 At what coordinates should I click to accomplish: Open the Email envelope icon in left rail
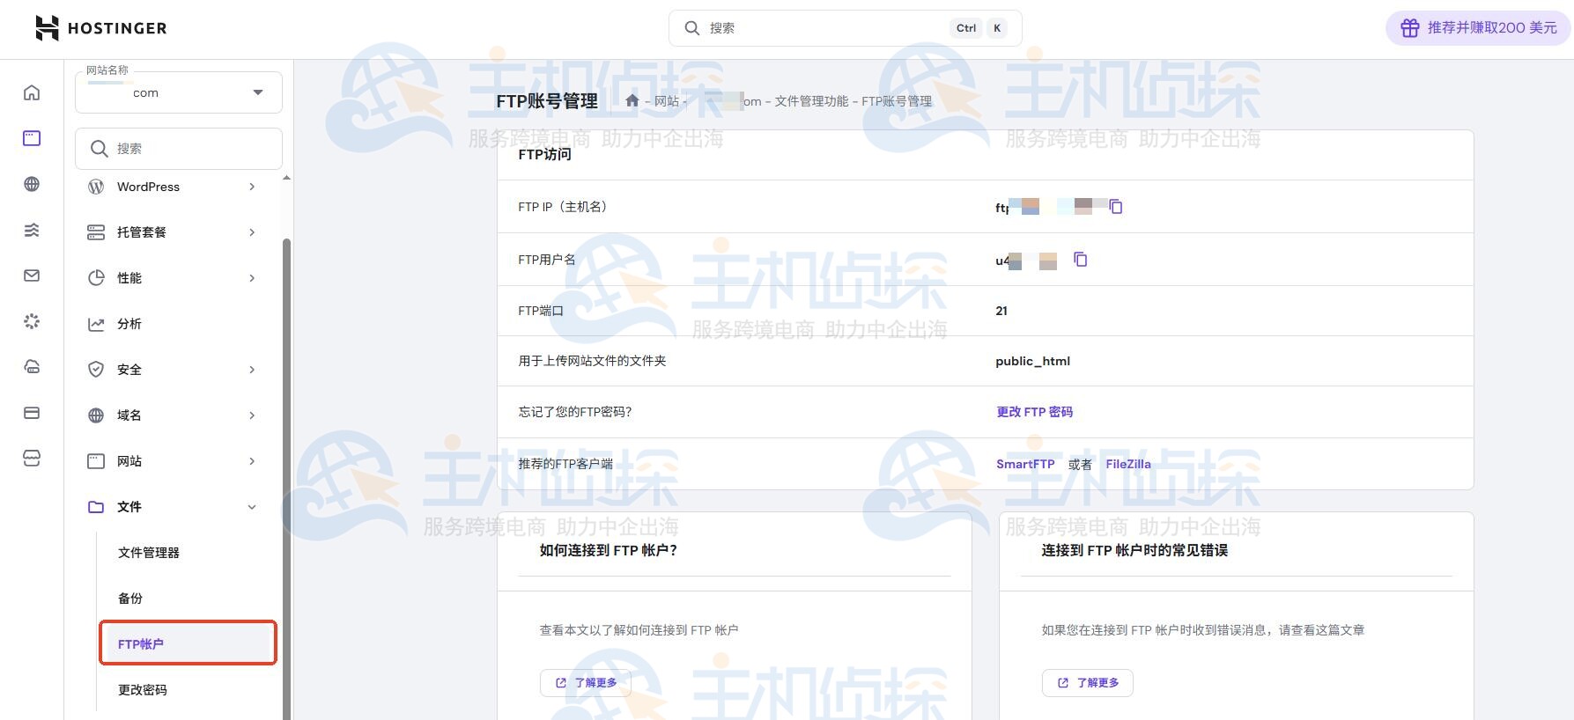pos(32,276)
